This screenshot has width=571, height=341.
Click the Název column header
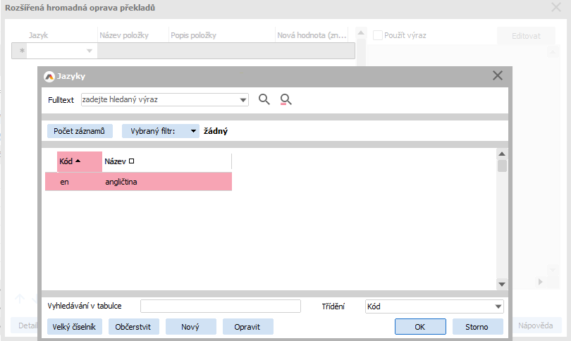tap(115, 161)
